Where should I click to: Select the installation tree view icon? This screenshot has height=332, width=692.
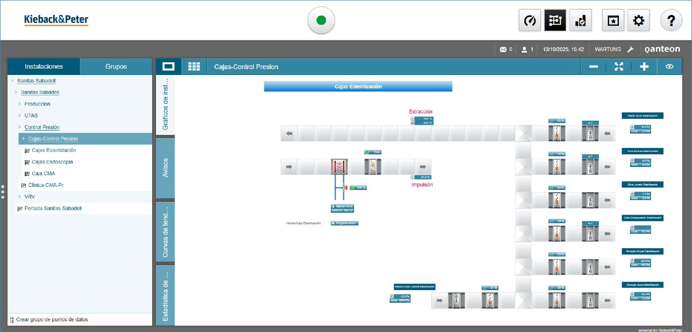coord(555,20)
